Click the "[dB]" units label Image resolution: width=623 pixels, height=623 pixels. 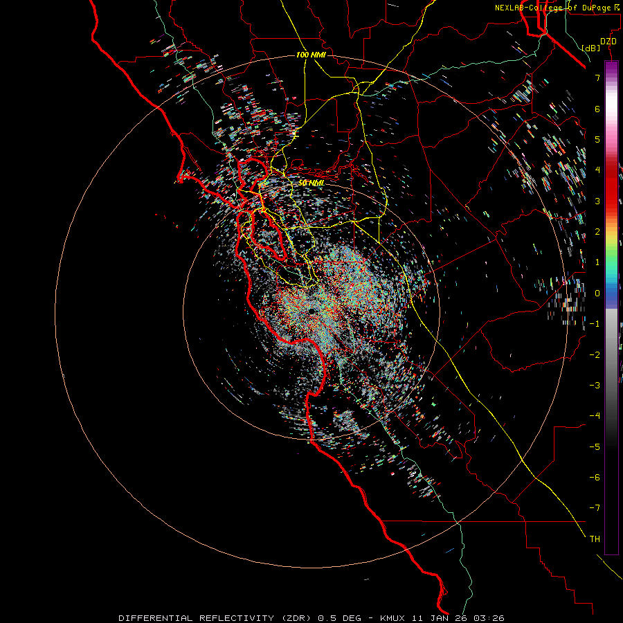point(591,48)
